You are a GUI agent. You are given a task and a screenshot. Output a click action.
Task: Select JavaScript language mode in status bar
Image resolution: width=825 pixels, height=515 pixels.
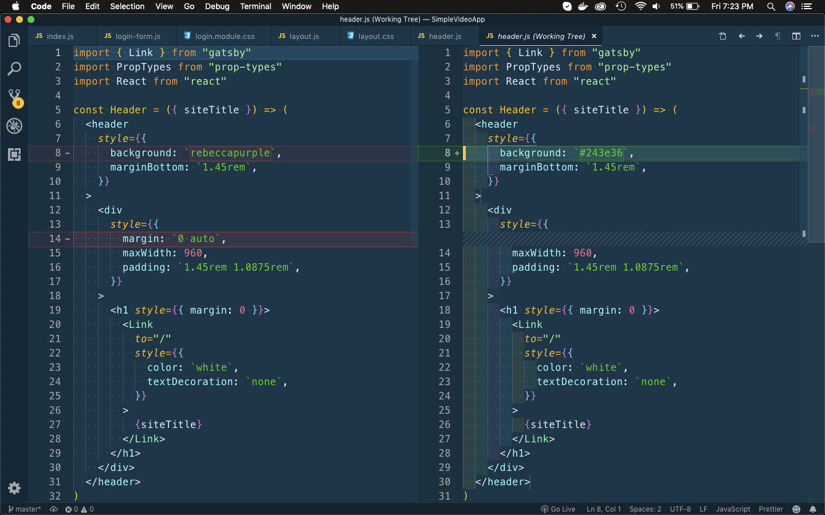click(x=733, y=509)
